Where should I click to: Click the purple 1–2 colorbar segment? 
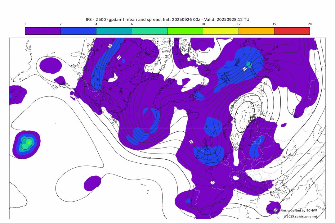pyautogui.click(x=43, y=31)
